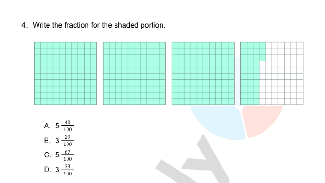Click the 40/100 fraction in option A
This screenshot has width=325, height=183.
point(67,126)
